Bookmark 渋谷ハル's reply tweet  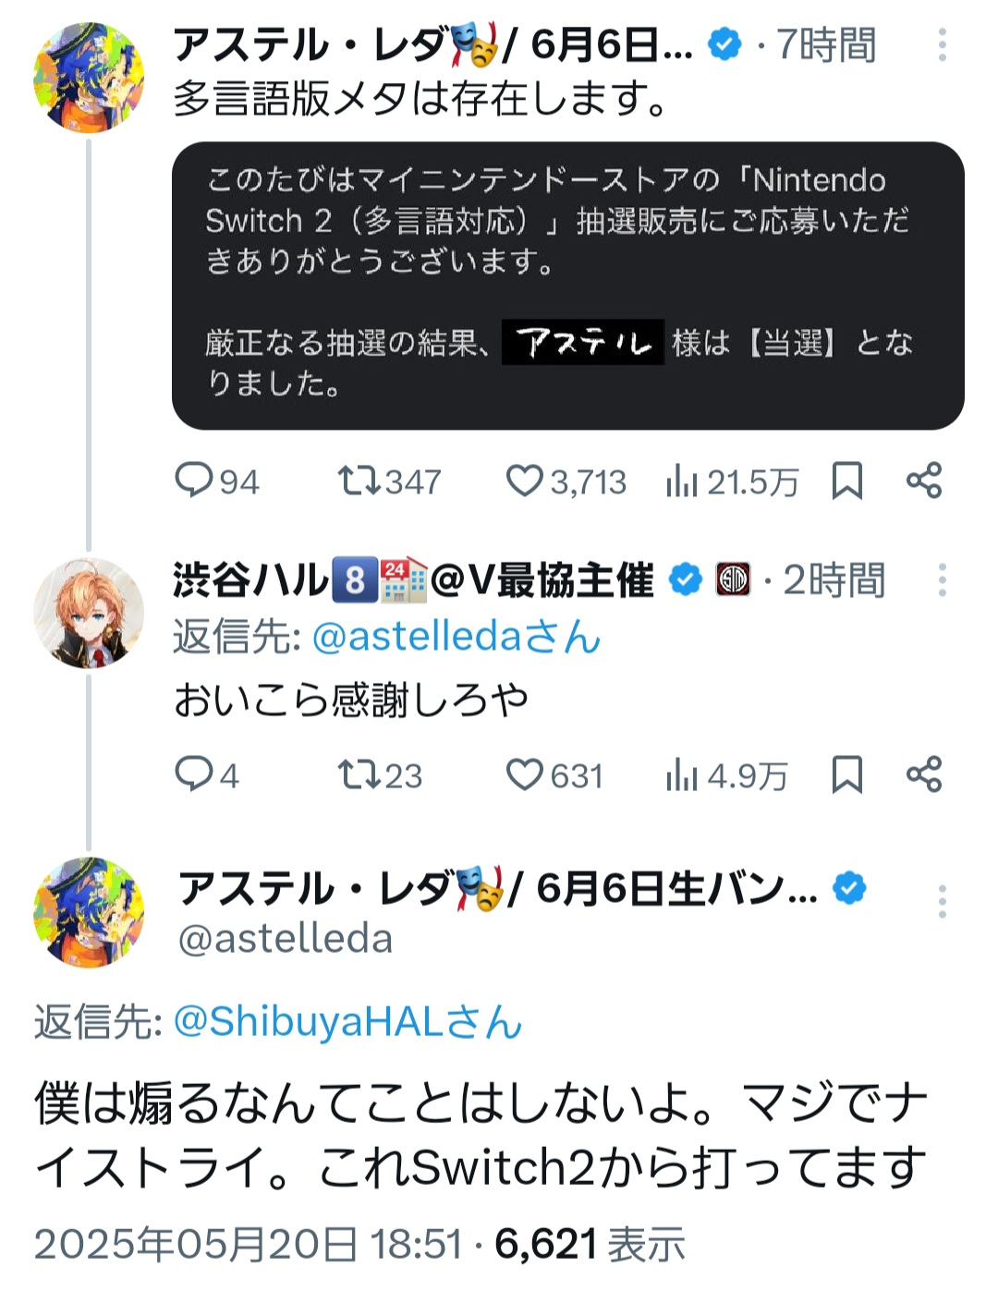(847, 774)
